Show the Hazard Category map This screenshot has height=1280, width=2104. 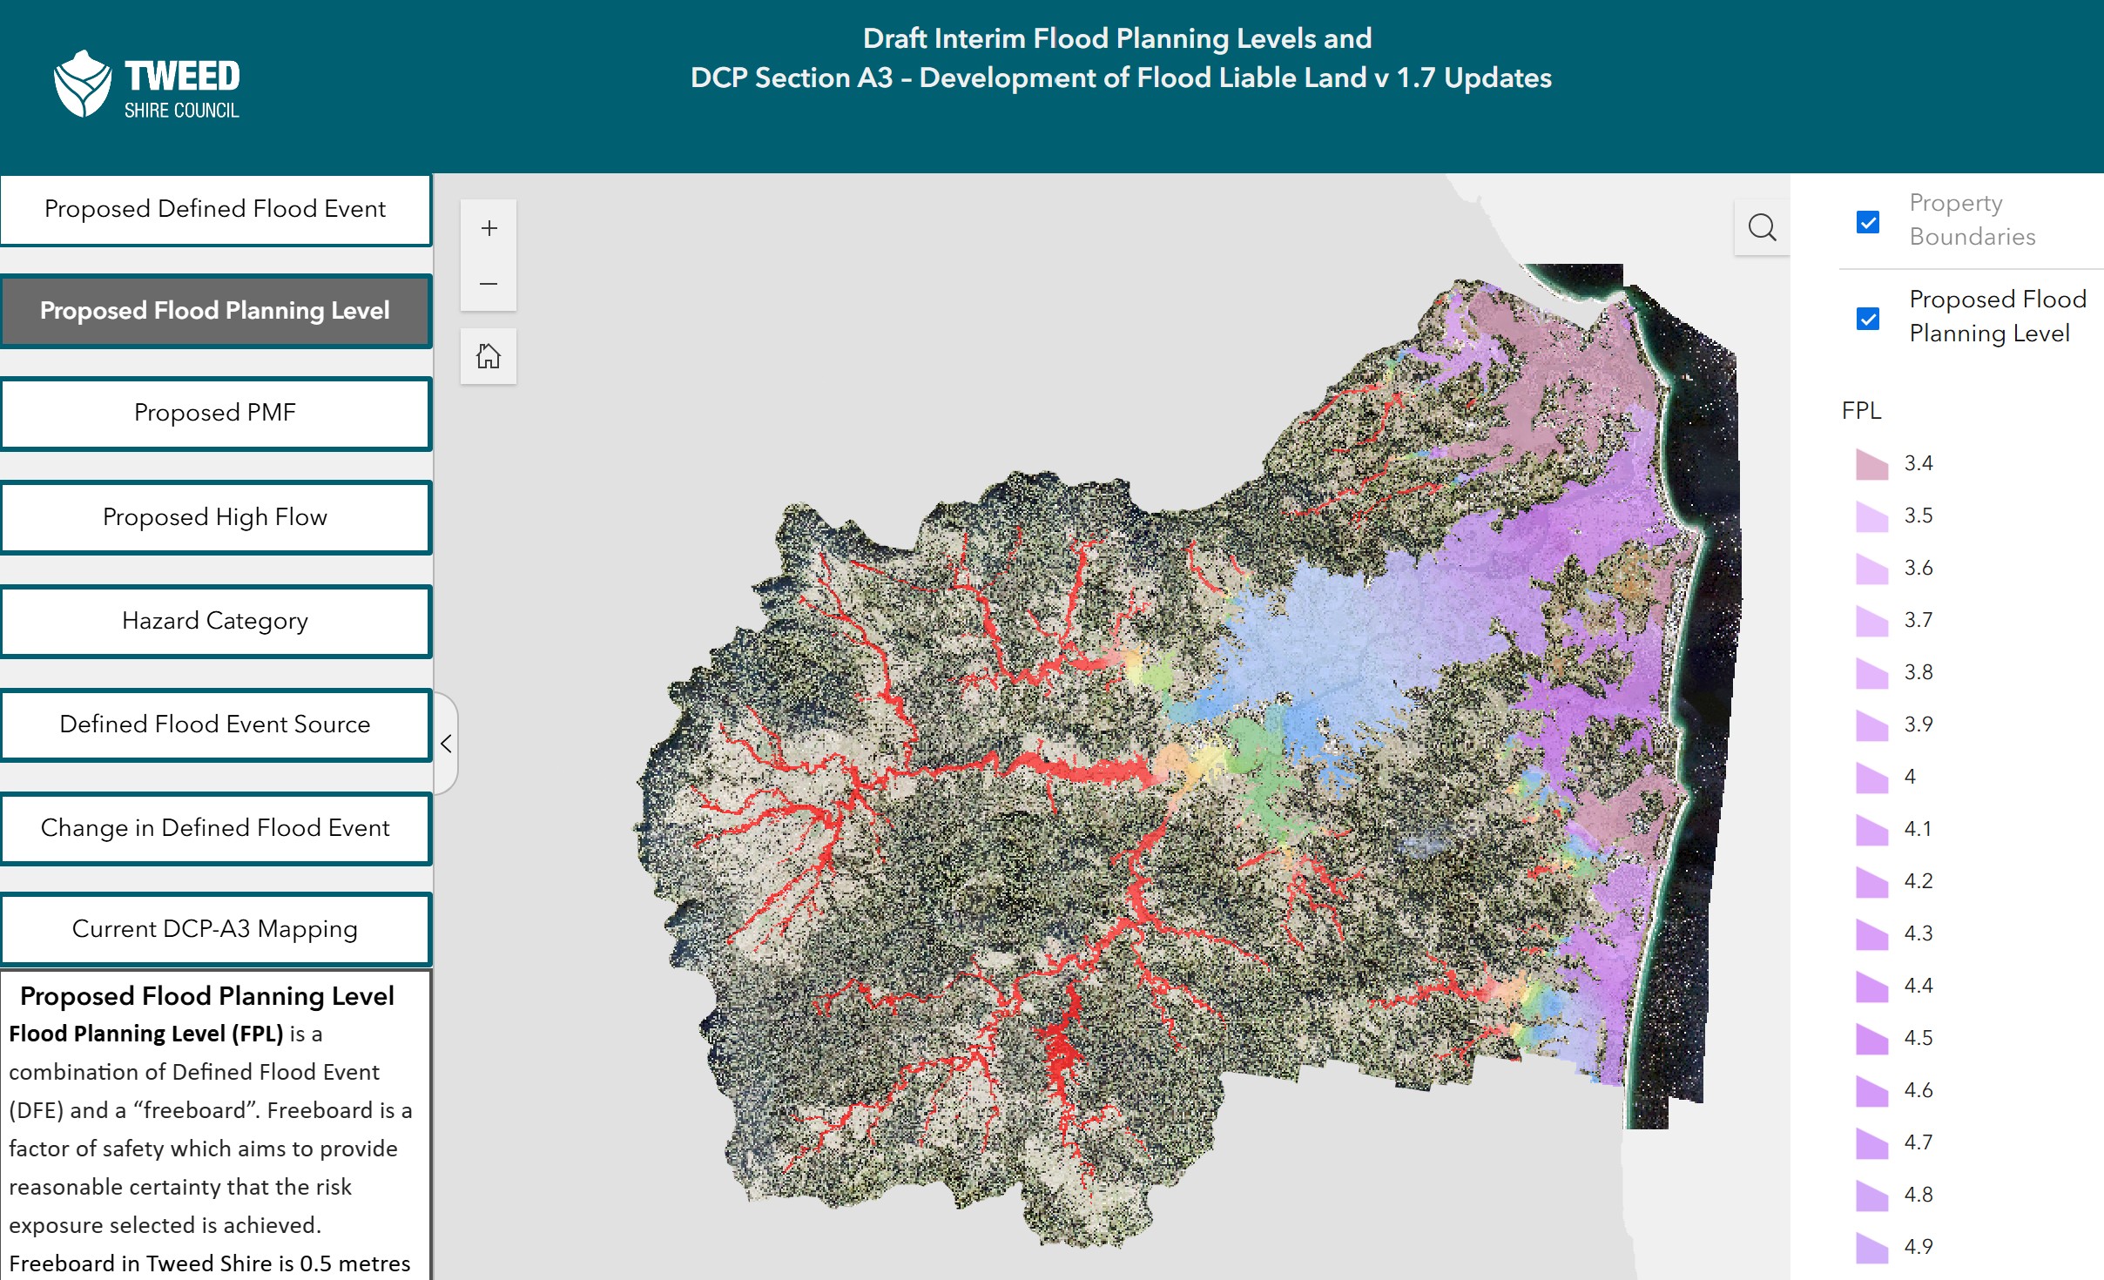pyautogui.click(x=215, y=621)
